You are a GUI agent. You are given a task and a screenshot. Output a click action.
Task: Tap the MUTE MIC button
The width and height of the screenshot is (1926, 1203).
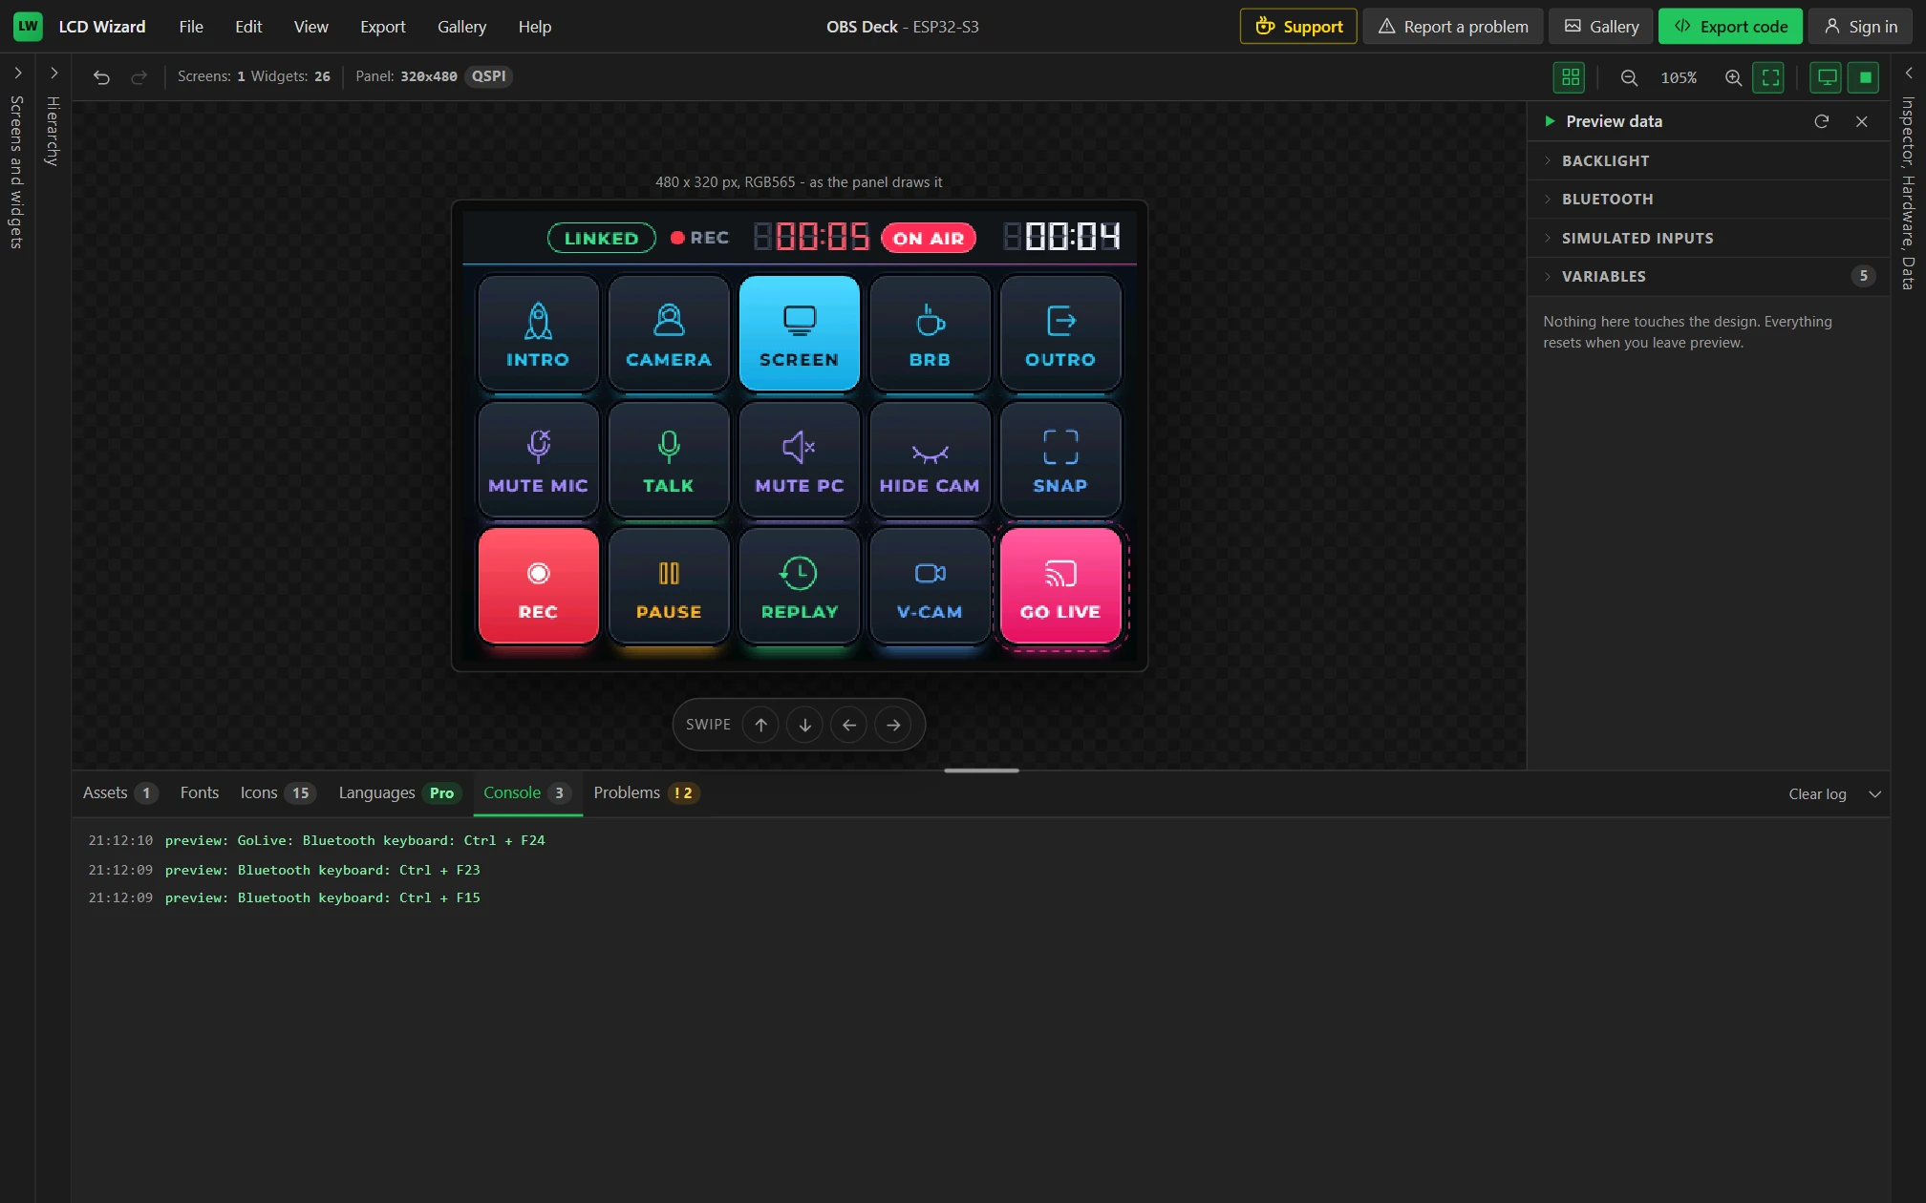538,459
